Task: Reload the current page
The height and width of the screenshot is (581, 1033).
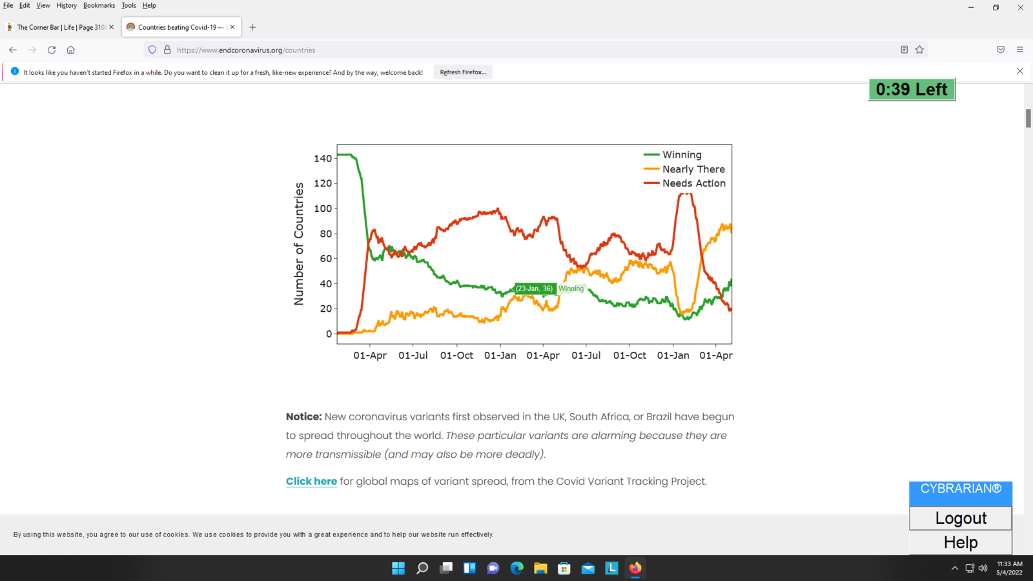Action: 52,50
